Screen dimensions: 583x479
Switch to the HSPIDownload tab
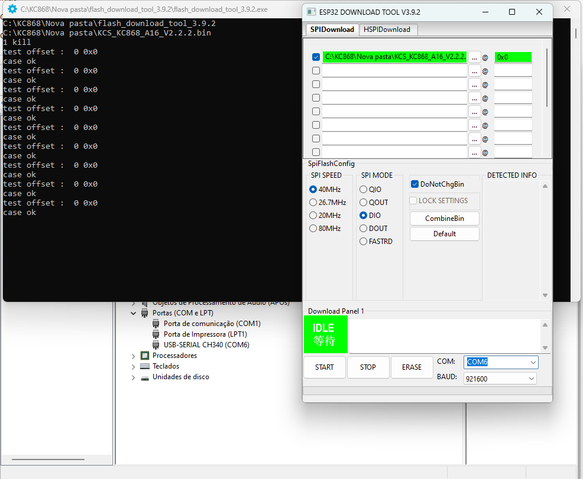(x=387, y=30)
